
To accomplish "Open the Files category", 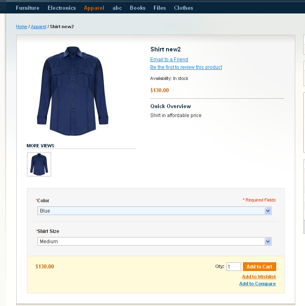I will [160, 8].
